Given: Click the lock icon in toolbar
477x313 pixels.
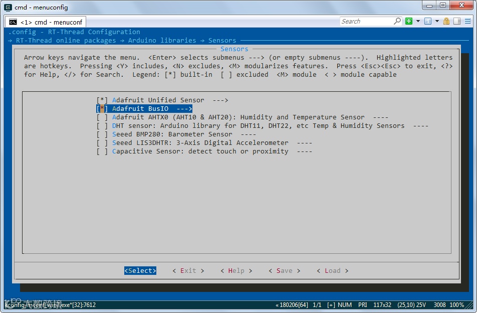Looking at the screenshot, I should pyautogui.click(x=446, y=21).
